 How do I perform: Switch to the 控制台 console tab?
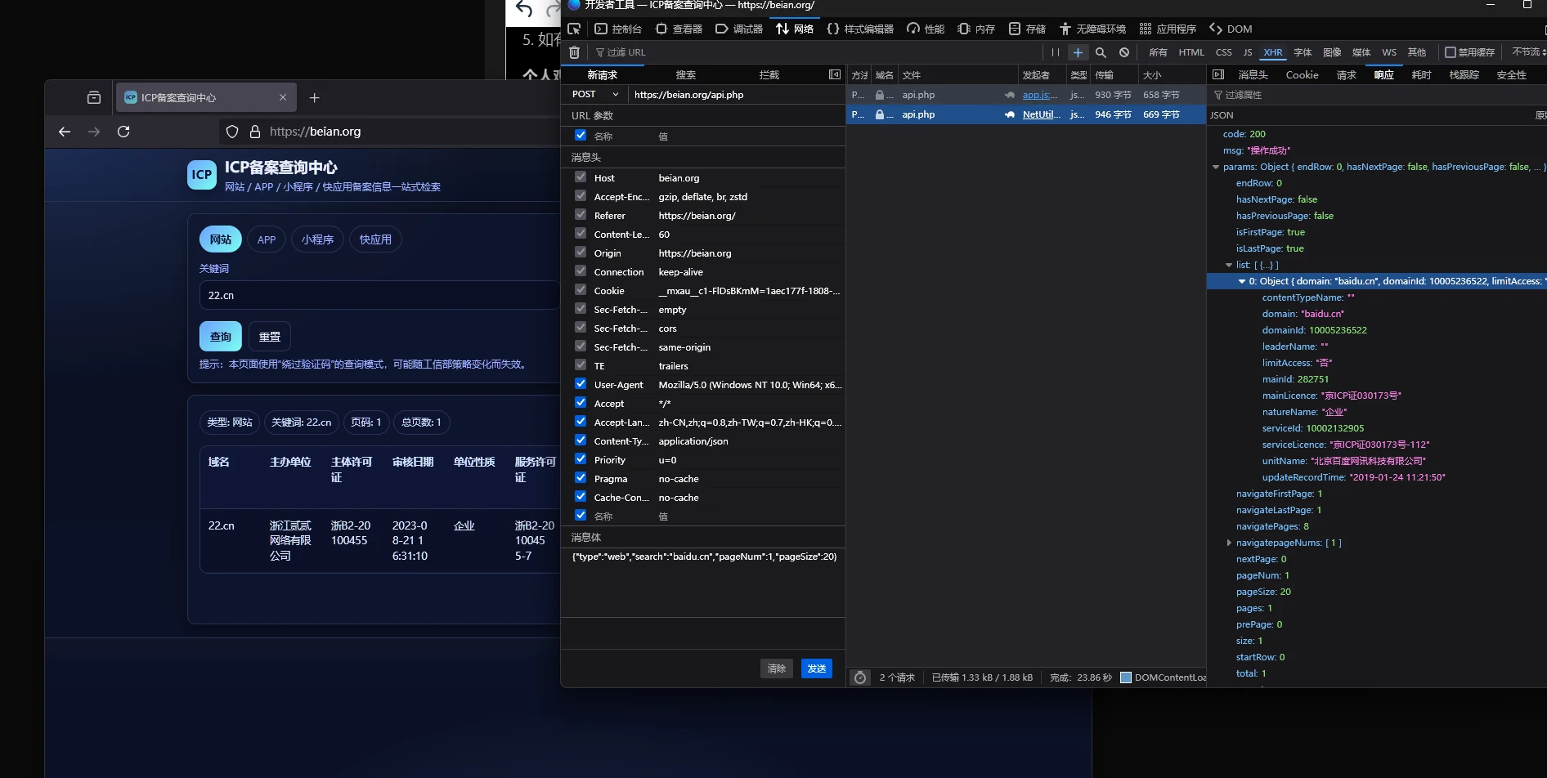click(x=618, y=29)
